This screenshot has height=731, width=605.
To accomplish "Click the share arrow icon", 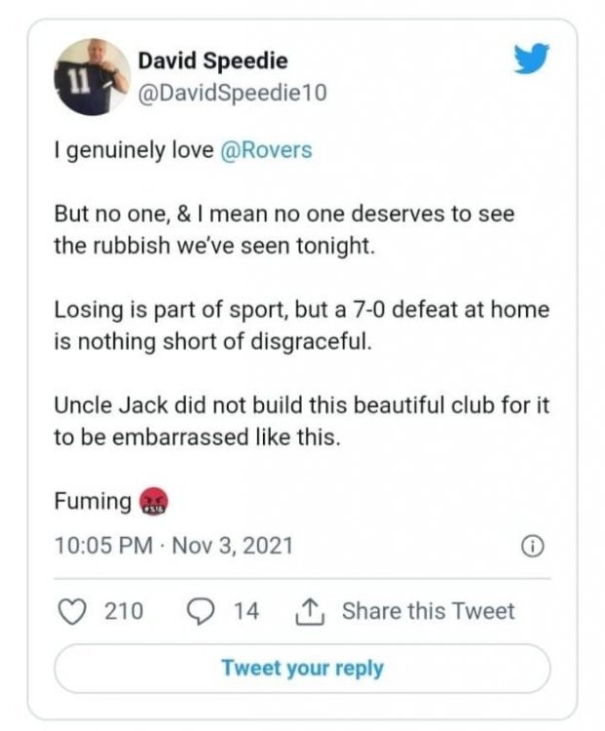I will pos(306,611).
